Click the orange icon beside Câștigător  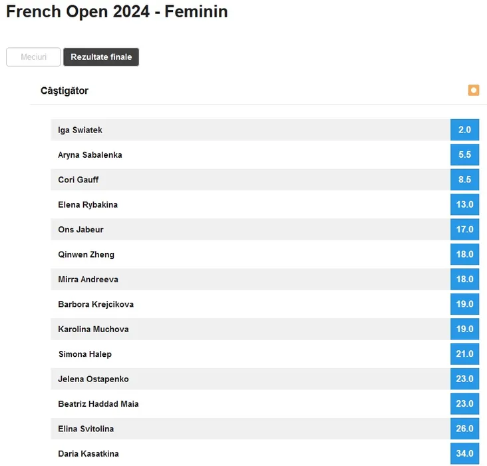tap(473, 91)
